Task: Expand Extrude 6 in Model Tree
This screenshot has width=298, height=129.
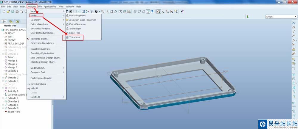Action: tap(3, 108)
